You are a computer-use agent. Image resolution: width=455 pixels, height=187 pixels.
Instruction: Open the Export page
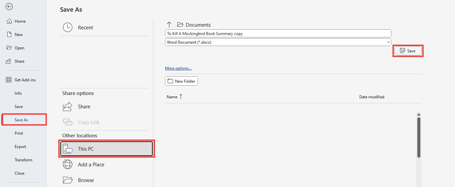(20, 147)
